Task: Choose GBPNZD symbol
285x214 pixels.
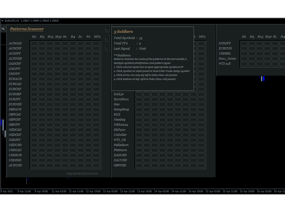Action: (120, 165)
